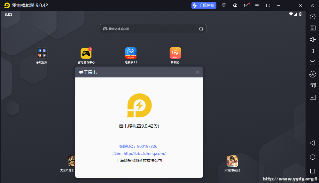The width and height of the screenshot is (319, 183).
Task: Click the mini window mode icon
Action: 268,5
